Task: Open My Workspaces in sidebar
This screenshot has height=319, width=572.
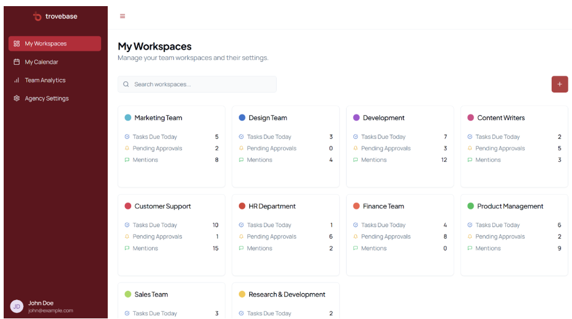Action: pyautogui.click(x=55, y=43)
